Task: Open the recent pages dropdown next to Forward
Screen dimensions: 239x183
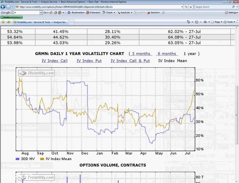Action: tap(12, 7)
